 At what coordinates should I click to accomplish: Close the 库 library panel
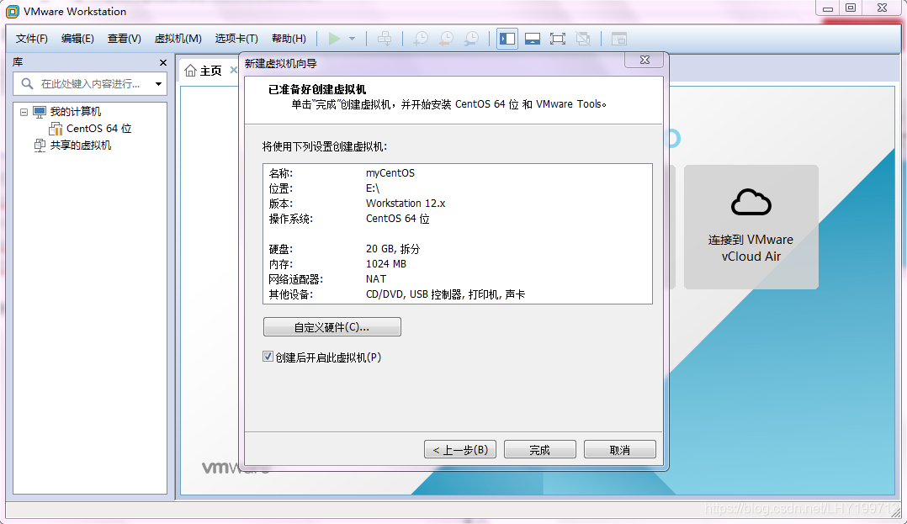[163, 62]
